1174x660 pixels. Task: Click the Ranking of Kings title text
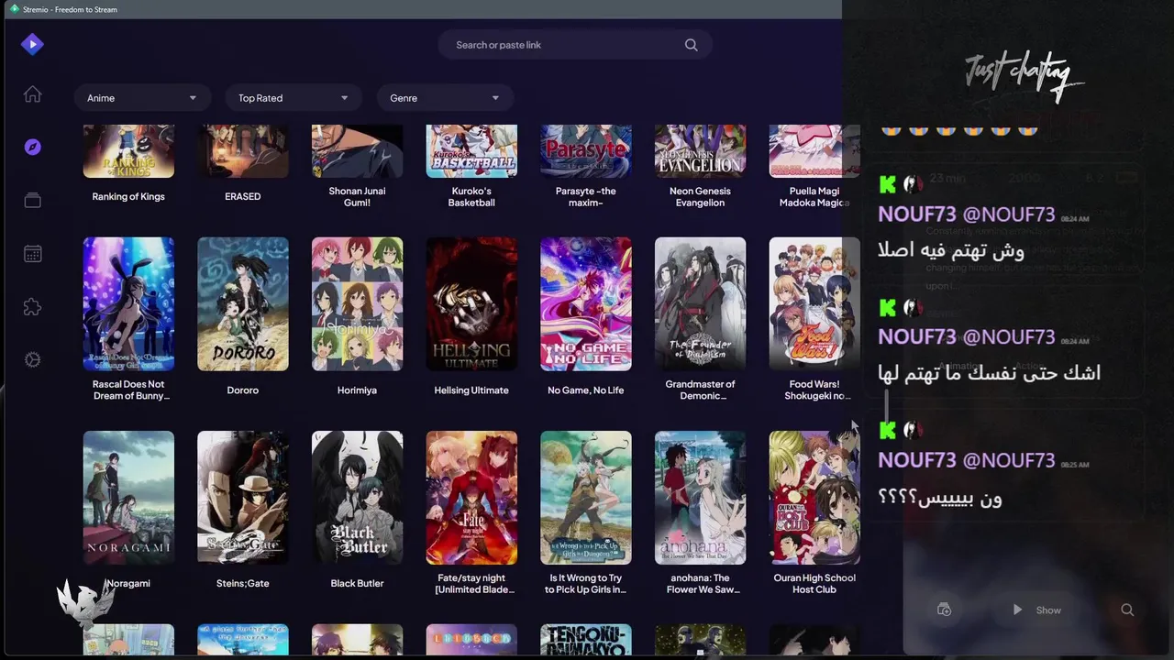(128, 196)
